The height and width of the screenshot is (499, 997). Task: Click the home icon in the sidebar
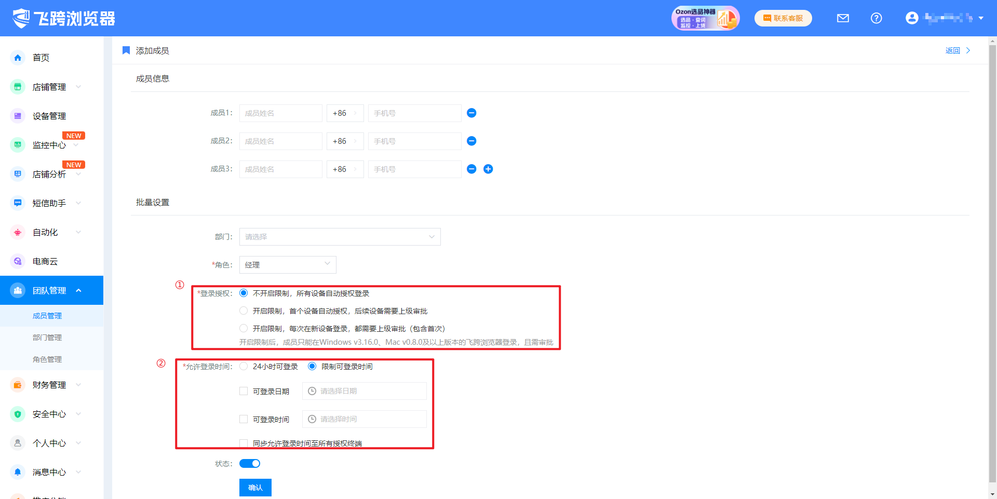(18, 58)
